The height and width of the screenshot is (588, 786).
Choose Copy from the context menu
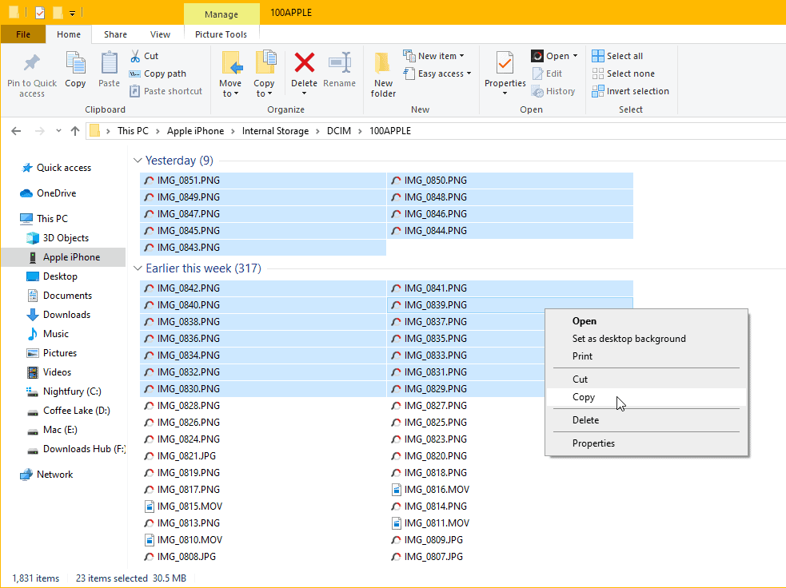584,397
